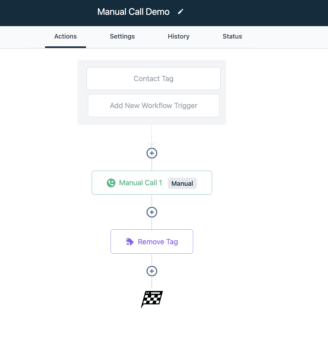The image size is (328, 337).
Task: Open the Contact Tag trigger
Action: point(153,79)
